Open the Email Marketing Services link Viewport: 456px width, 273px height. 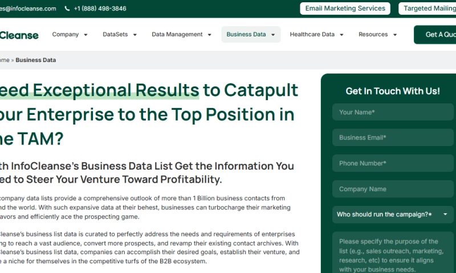[x=345, y=9]
